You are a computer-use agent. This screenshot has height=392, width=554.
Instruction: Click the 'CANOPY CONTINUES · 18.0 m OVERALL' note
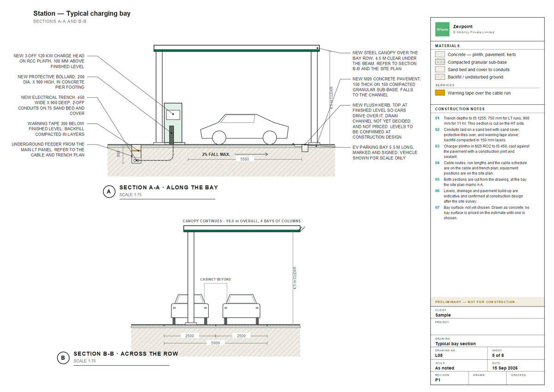coord(241,221)
